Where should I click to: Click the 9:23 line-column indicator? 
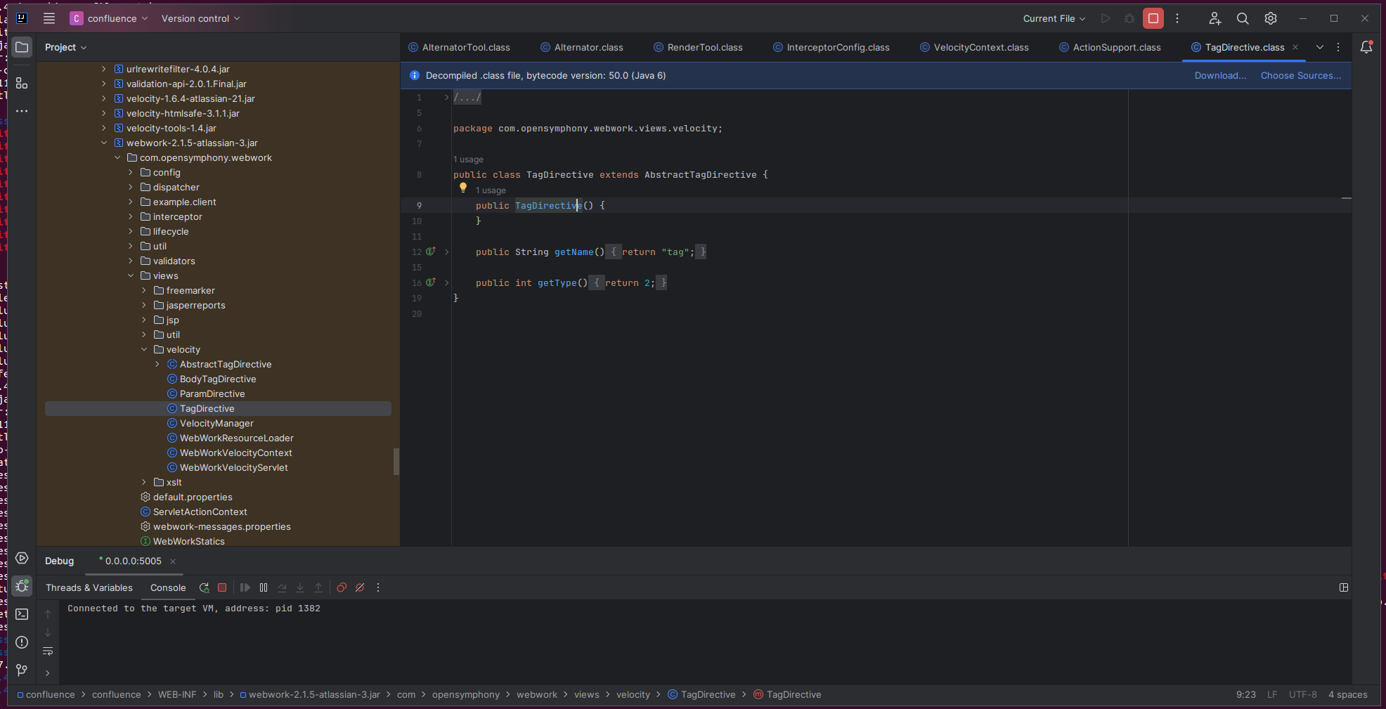[1245, 694]
